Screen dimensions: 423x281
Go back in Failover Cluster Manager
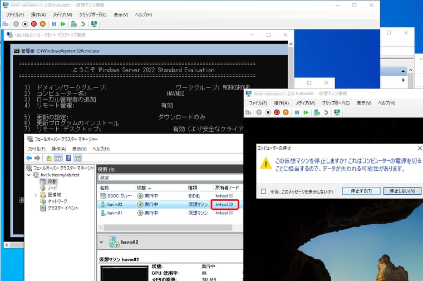tap(29, 158)
